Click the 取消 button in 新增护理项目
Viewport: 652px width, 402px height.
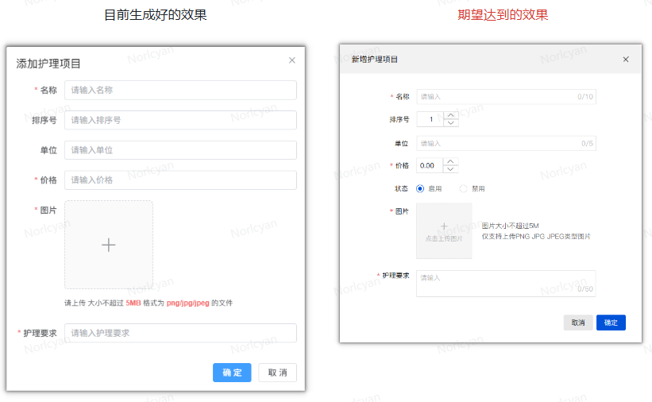coord(578,323)
